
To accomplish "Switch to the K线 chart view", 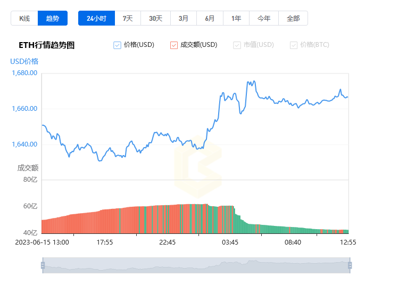I will (24, 18).
